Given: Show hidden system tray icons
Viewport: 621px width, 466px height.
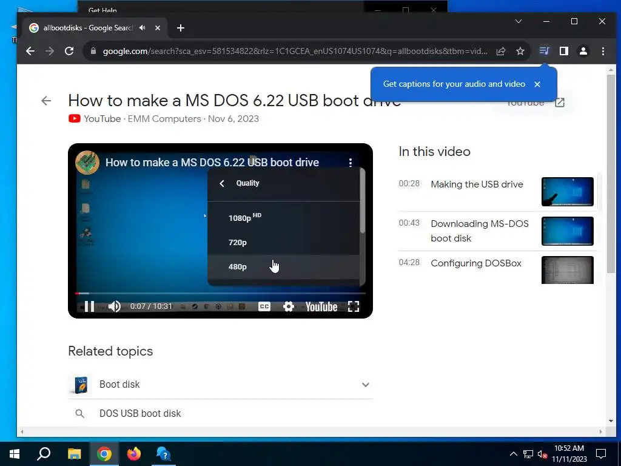Looking at the screenshot, I should pos(513,454).
